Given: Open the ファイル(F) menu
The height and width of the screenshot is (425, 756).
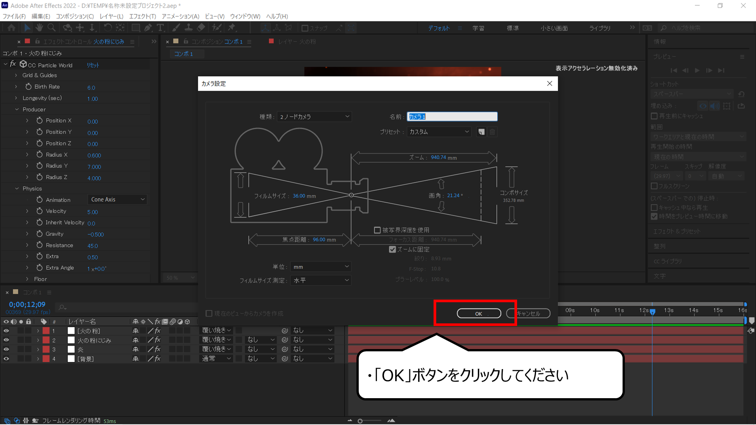Looking at the screenshot, I should [x=14, y=16].
